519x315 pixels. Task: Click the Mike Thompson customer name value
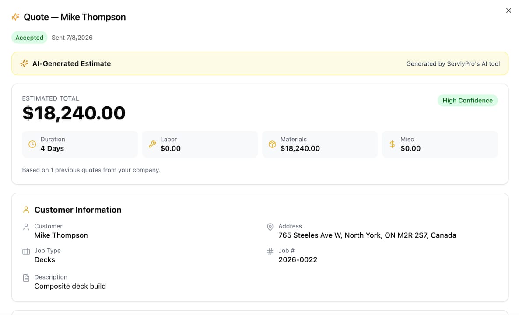pyautogui.click(x=61, y=235)
